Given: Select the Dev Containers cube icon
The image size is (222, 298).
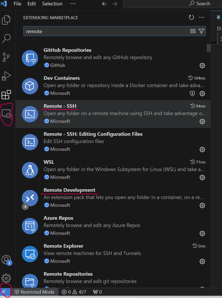Looking at the screenshot, I should [30, 86].
